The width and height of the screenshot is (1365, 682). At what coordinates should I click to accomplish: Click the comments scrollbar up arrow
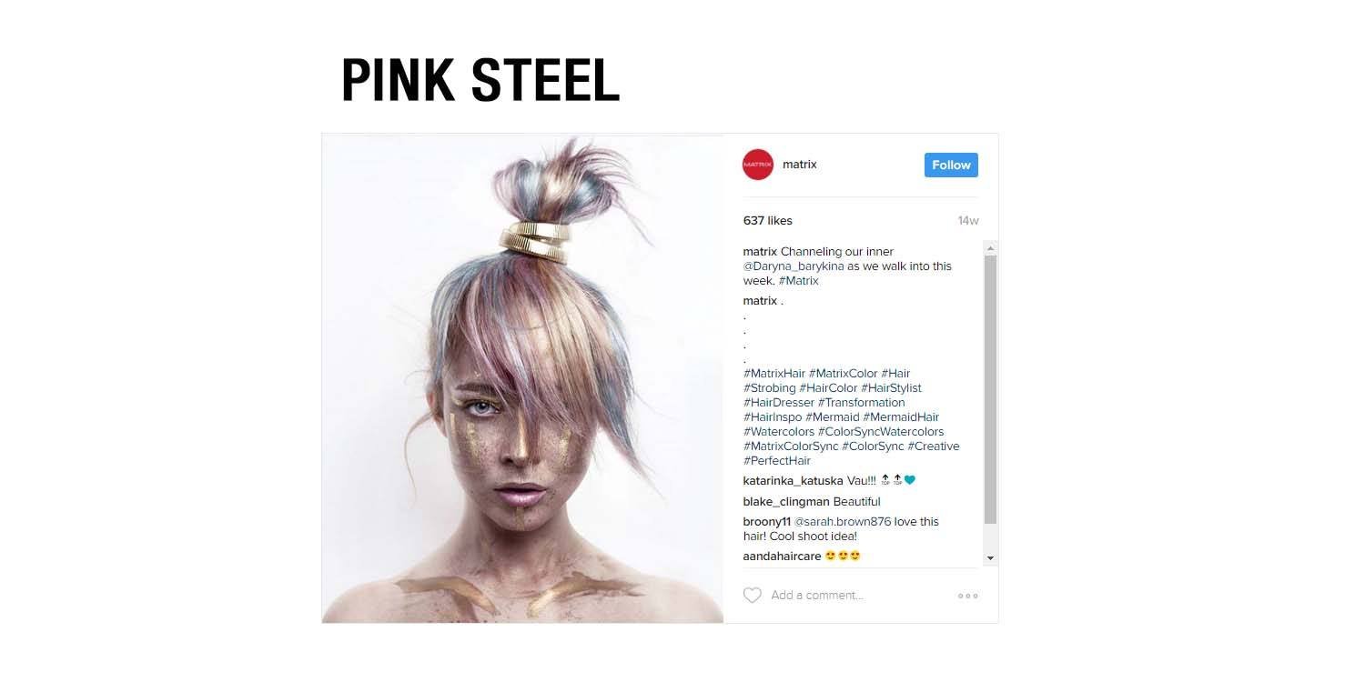pos(991,247)
